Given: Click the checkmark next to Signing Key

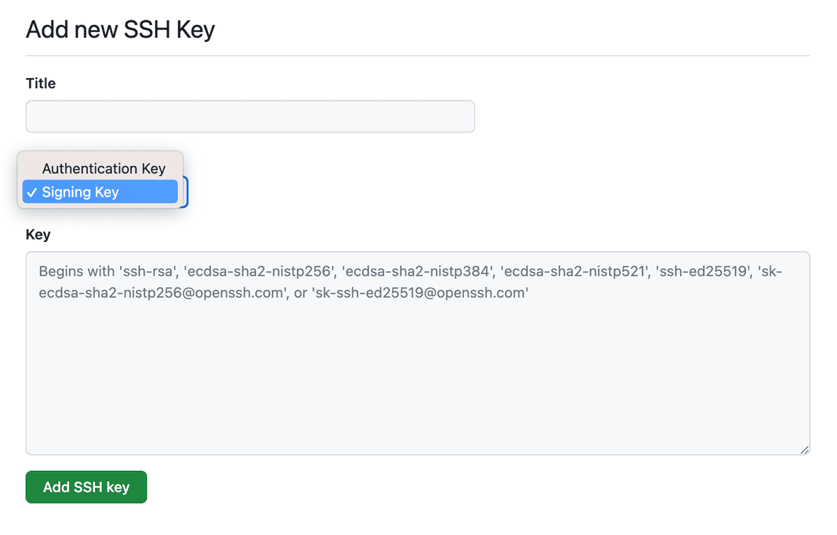Looking at the screenshot, I should (x=33, y=192).
